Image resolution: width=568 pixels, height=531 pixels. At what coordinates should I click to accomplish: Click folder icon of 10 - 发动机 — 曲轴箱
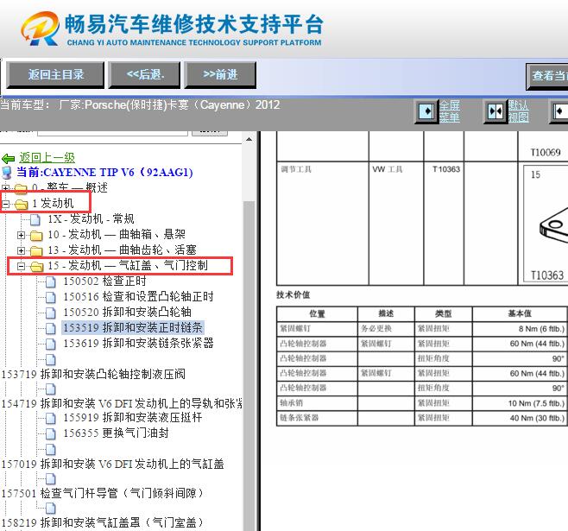[x=36, y=236]
